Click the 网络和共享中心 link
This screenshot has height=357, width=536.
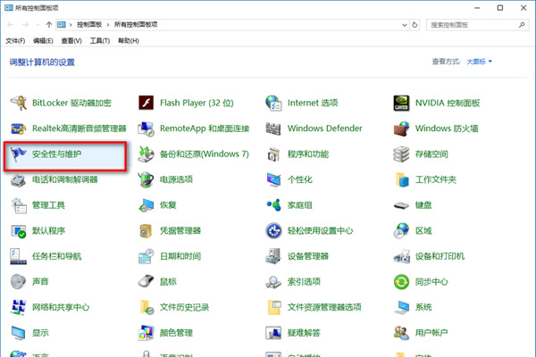(x=60, y=309)
